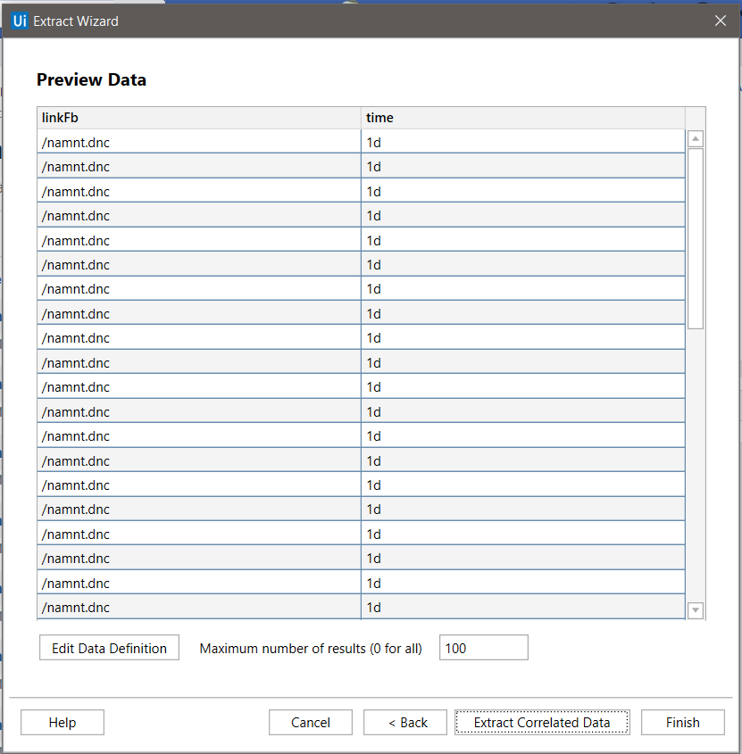
Task: Select the first row's 1d time cell
Action: pos(523,142)
